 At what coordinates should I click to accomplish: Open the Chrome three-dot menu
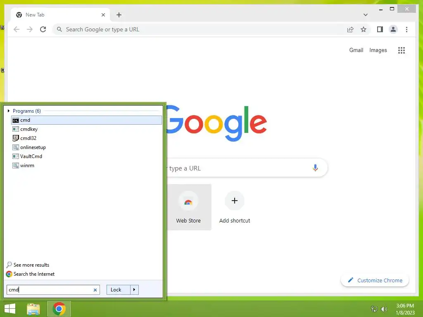407,29
